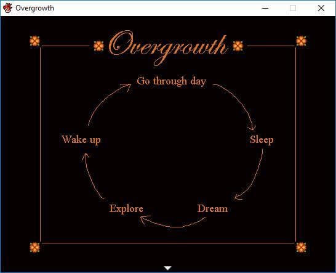
Task: Click the Overgrowth app icon in title bar
Action: click(x=7, y=8)
